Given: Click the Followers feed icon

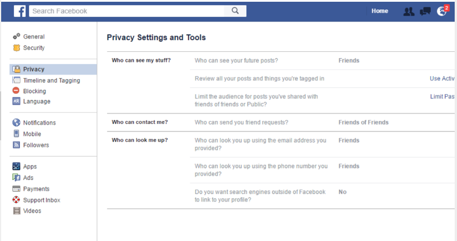Looking at the screenshot, I should 16,145.
